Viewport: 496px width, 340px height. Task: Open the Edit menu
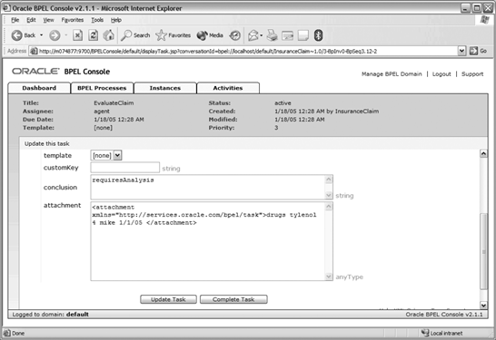31,20
